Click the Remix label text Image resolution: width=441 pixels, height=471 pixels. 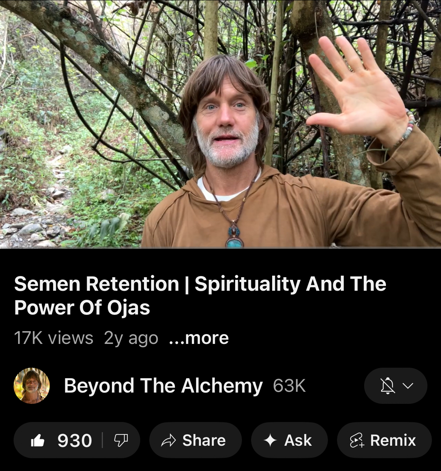tap(393, 440)
